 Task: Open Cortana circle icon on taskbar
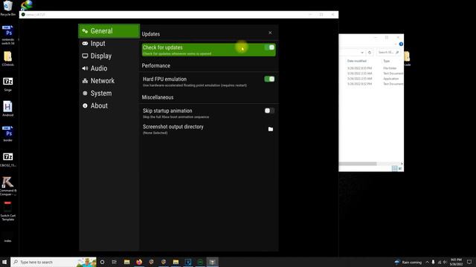(103, 262)
